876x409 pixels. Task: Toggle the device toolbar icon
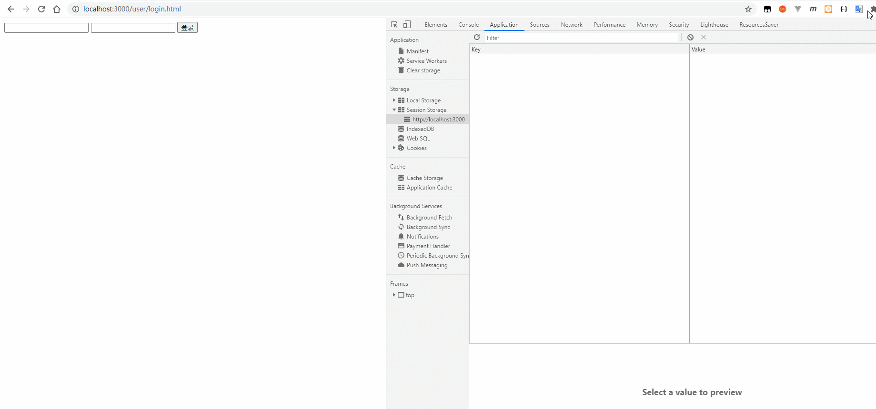pyautogui.click(x=407, y=25)
